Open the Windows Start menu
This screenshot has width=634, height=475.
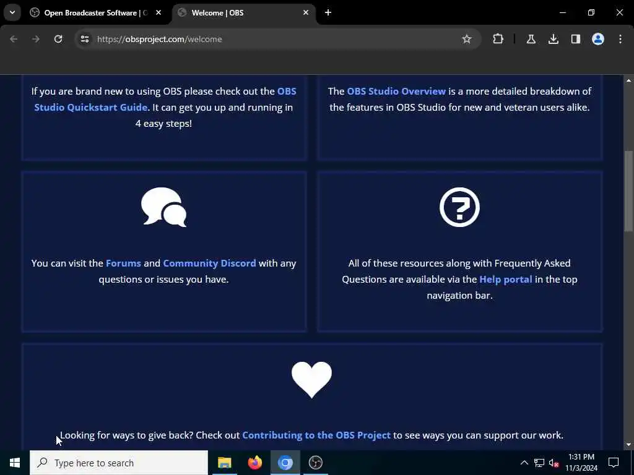[x=15, y=463]
